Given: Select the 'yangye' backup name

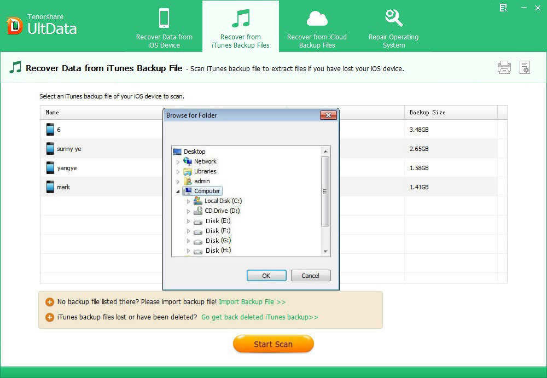Looking at the screenshot, I should (x=67, y=168).
